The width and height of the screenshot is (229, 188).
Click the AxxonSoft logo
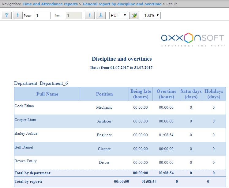pos(193,39)
